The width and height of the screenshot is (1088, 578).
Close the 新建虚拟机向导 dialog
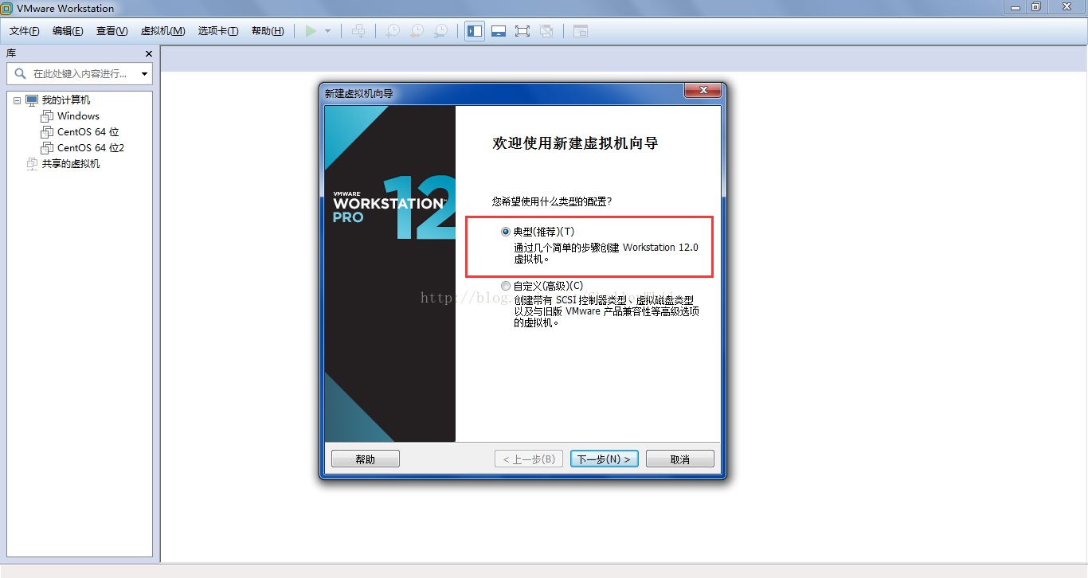(703, 91)
